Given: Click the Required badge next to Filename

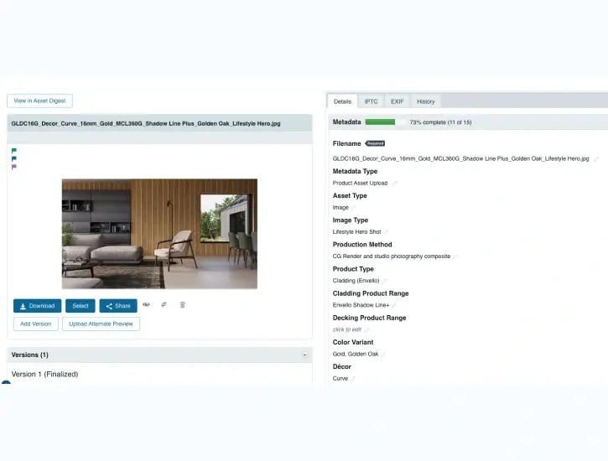Looking at the screenshot, I should (375, 143).
